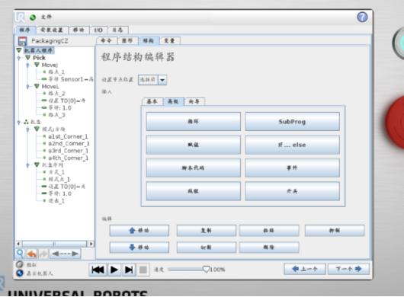The width and height of the screenshot is (404, 297).
Task: Click the green globe icon beside 文件
Action: 33,18
